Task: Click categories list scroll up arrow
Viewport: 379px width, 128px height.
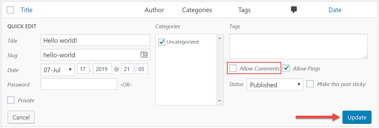Action: coord(219,38)
